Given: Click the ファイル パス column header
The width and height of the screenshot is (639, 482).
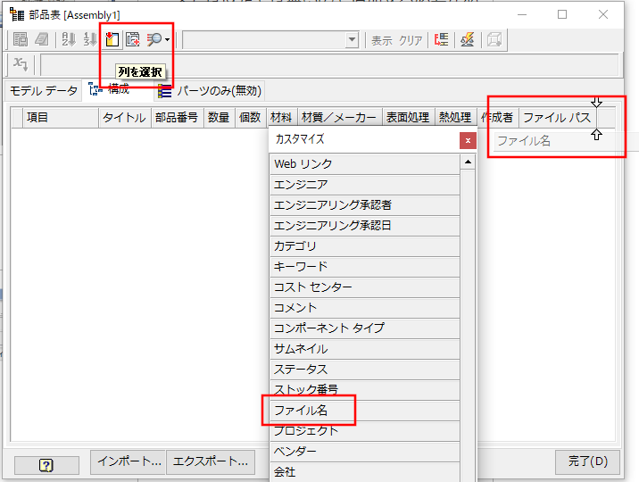Looking at the screenshot, I should [557, 118].
